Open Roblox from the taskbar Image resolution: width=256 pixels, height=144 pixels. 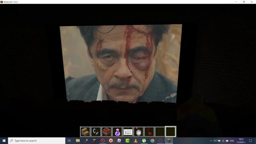[119, 140]
